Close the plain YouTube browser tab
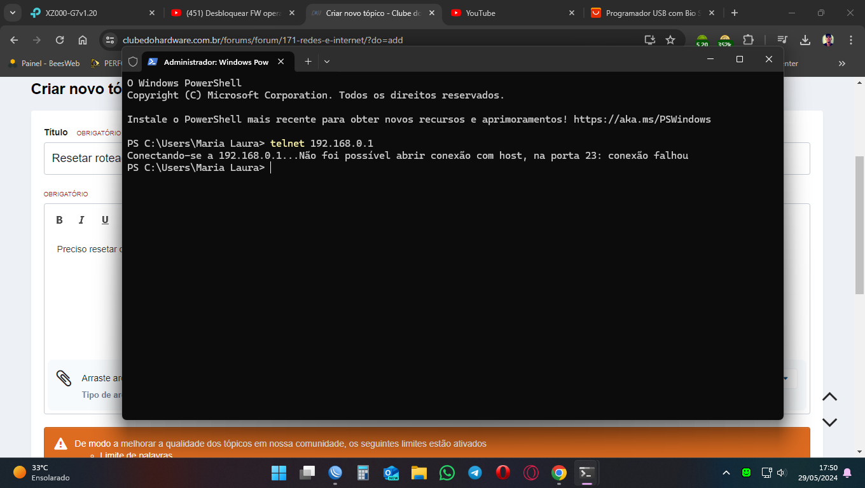865x488 pixels. point(571,13)
